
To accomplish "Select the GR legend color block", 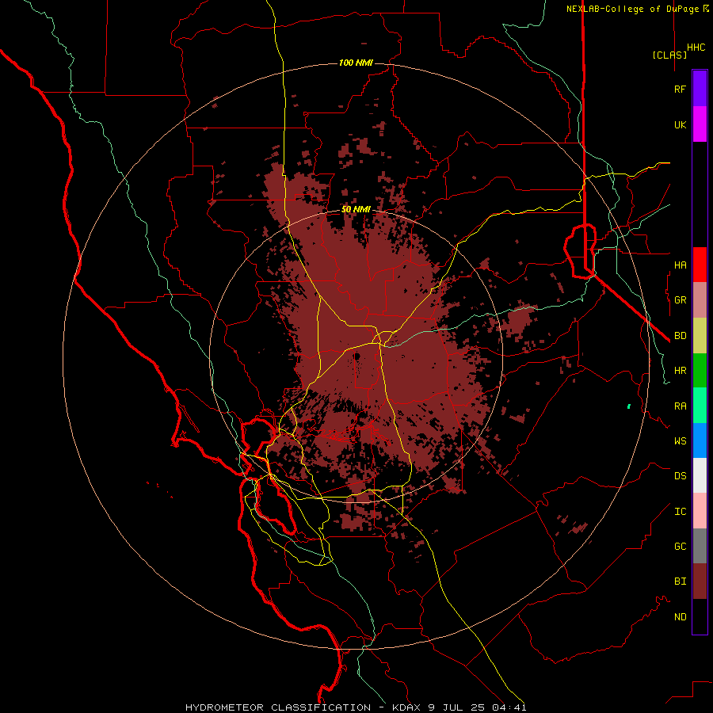I will point(700,300).
